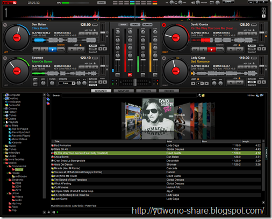Screen dimensions: 272x219
Task: Toggle the loop lock icon on deck 1
Action: click(x=81, y=45)
